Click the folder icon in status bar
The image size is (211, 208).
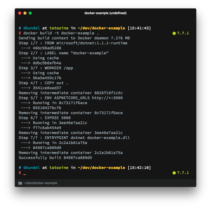coord(20,183)
